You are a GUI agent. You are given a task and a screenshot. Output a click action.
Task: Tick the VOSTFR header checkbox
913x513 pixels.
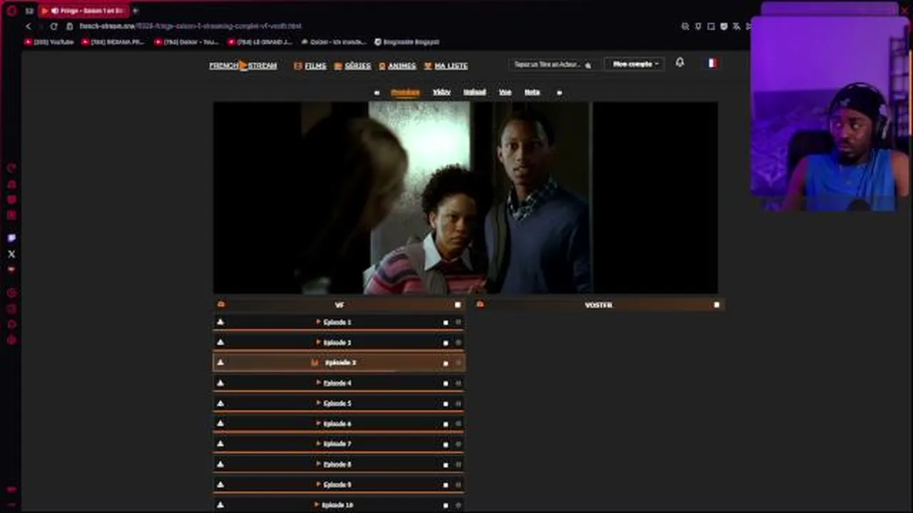(717, 305)
